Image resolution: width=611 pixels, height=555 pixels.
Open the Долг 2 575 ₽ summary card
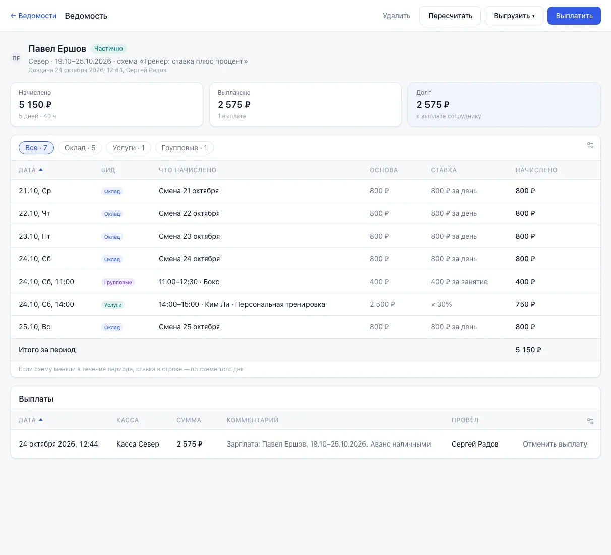[x=504, y=104]
